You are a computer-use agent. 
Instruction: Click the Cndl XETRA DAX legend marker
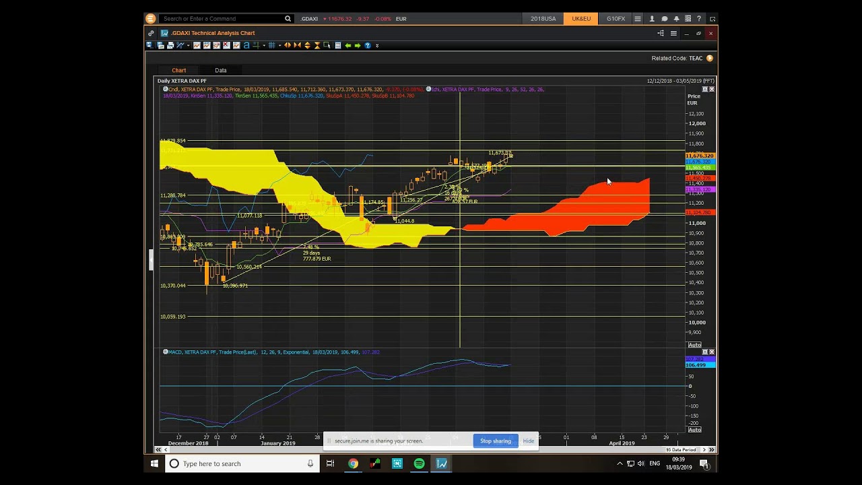tap(165, 89)
